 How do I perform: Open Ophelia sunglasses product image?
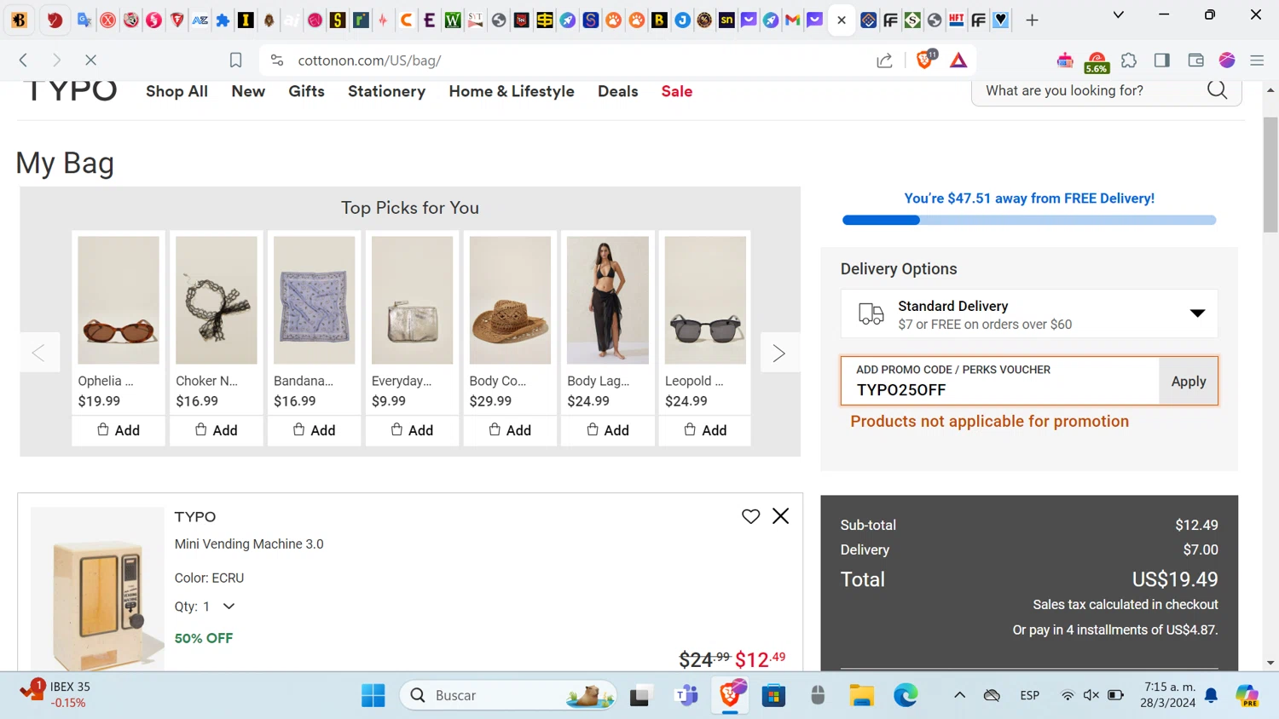(119, 300)
